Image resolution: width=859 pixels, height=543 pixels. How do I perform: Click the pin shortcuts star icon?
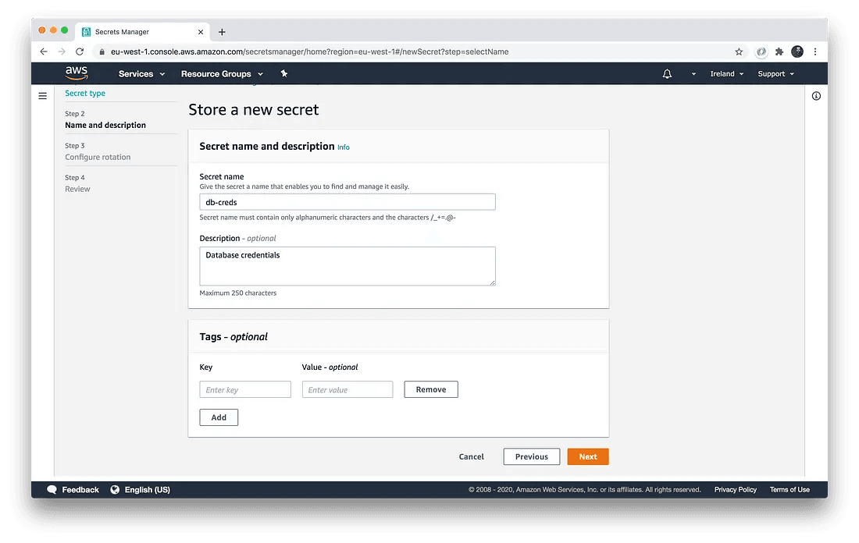(x=283, y=73)
